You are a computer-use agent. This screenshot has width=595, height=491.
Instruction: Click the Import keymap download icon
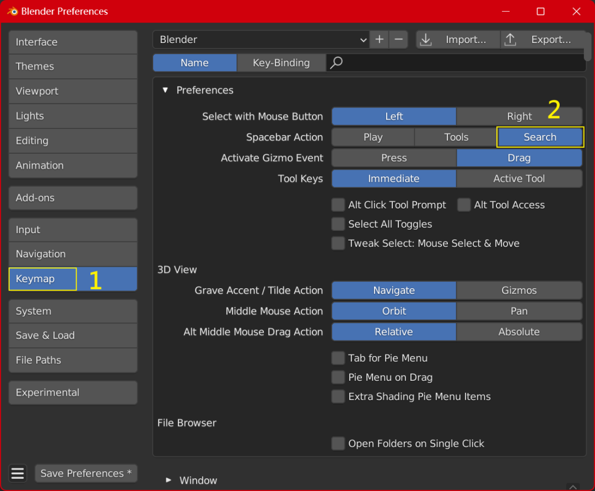click(426, 40)
